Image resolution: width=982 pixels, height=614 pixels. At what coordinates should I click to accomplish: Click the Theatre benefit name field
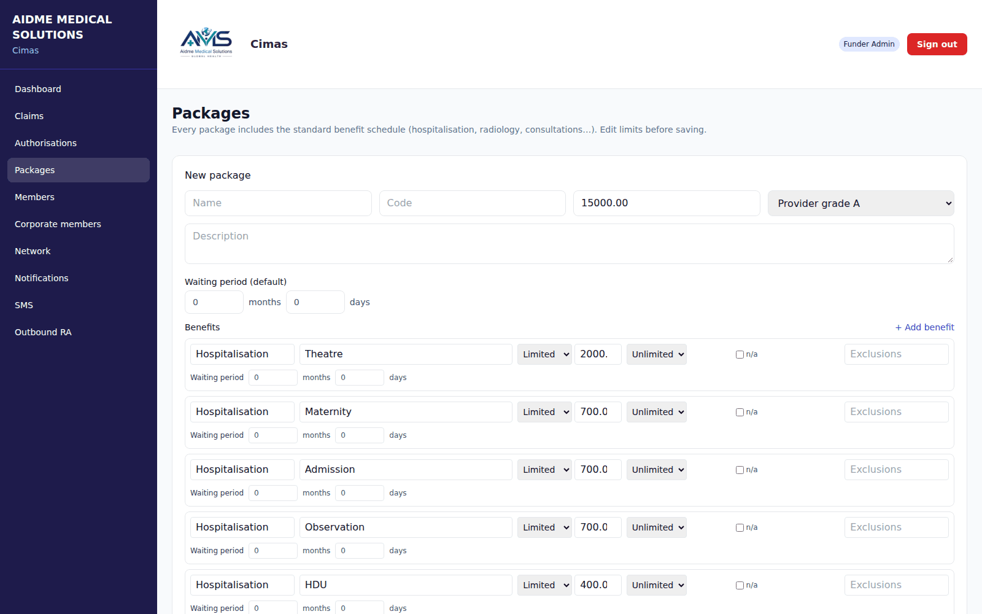pos(406,354)
